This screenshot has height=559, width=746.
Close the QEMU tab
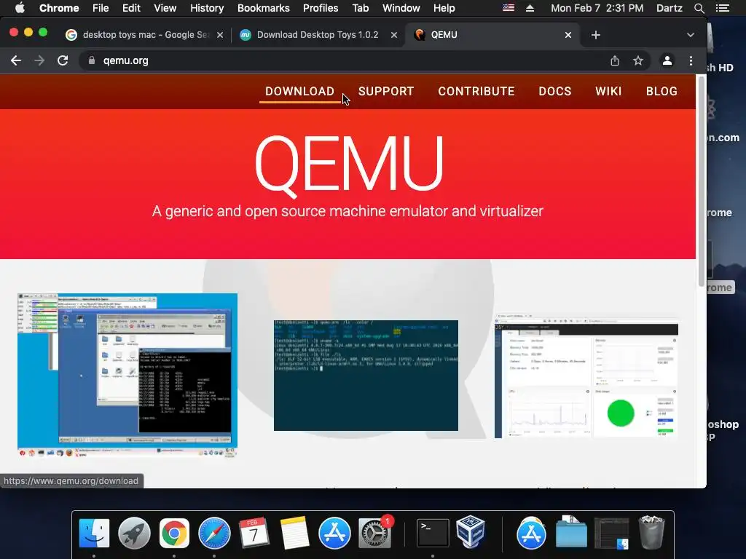pos(568,35)
